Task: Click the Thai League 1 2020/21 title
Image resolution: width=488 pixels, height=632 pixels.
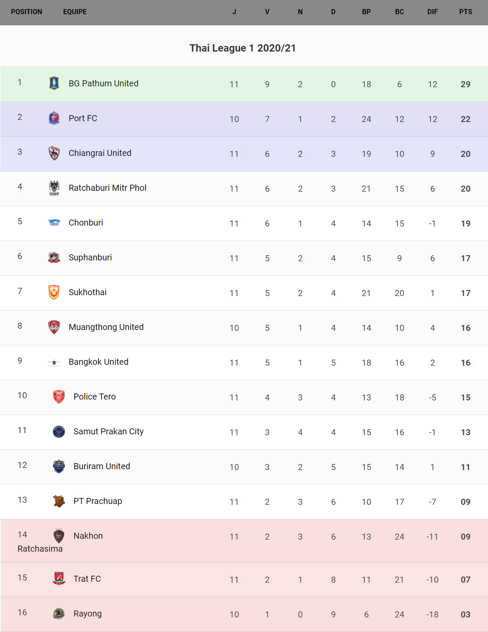Action: [x=243, y=48]
